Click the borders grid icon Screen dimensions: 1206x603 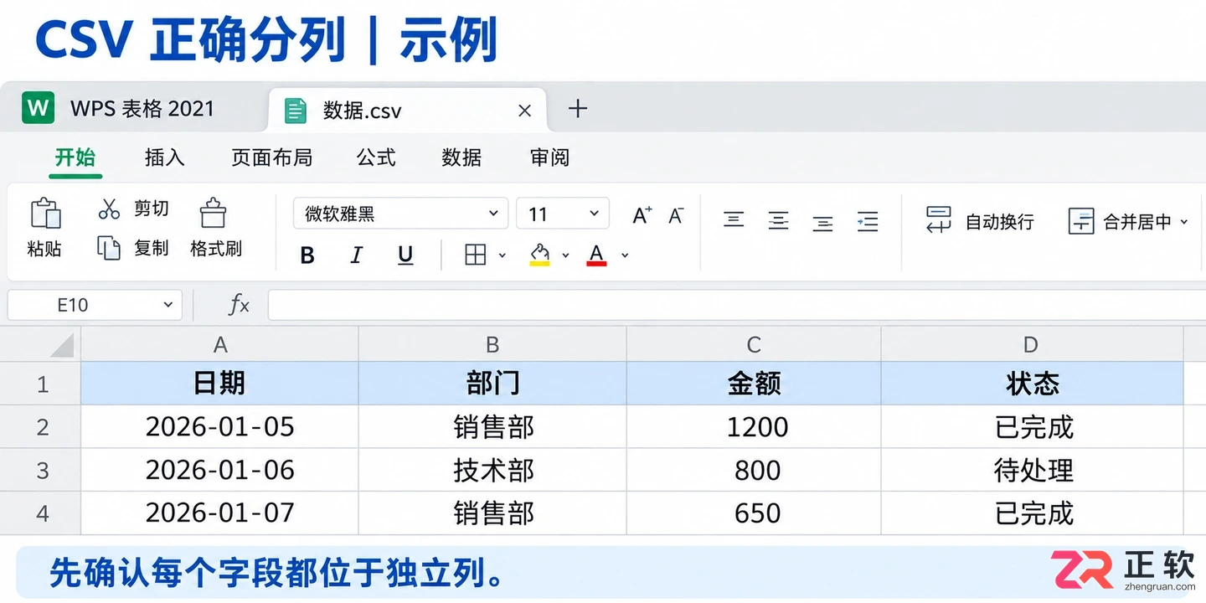coord(476,255)
